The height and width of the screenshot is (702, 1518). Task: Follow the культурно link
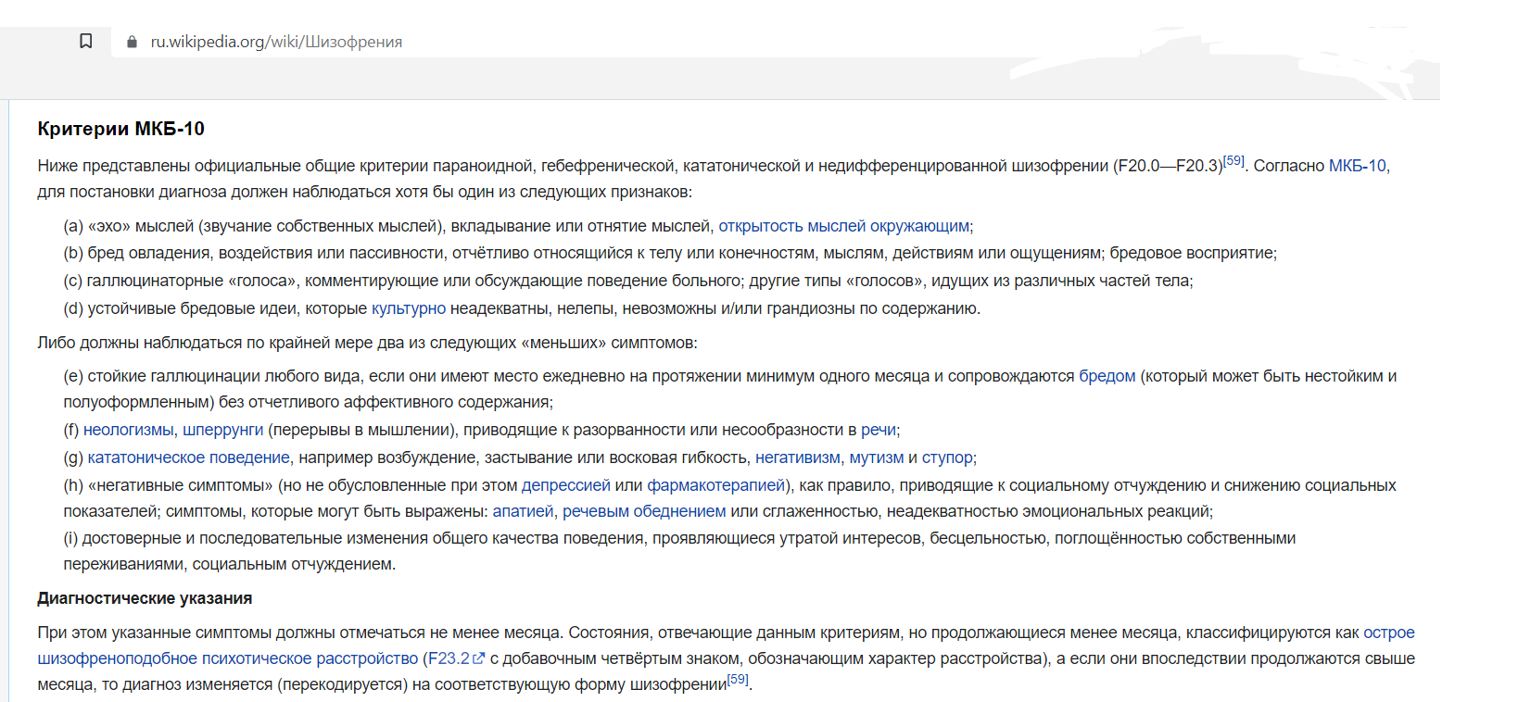point(408,308)
